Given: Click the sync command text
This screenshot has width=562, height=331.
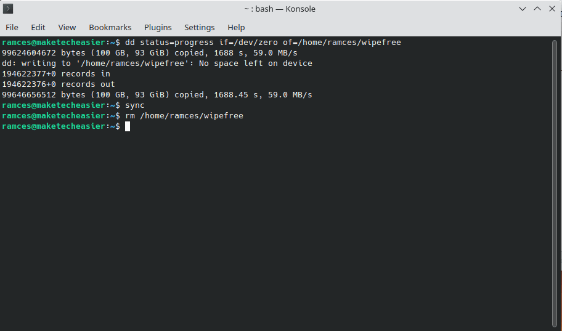Looking at the screenshot, I should coord(135,105).
